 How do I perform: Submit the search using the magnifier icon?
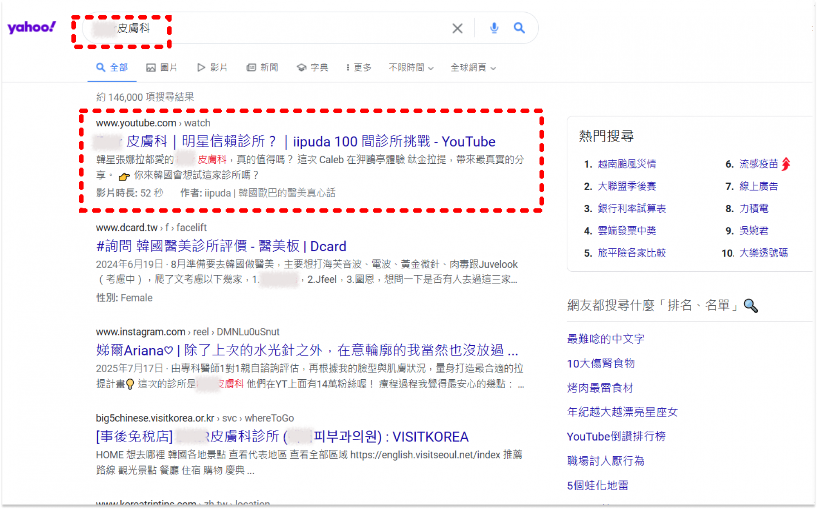(x=519, y=28)
